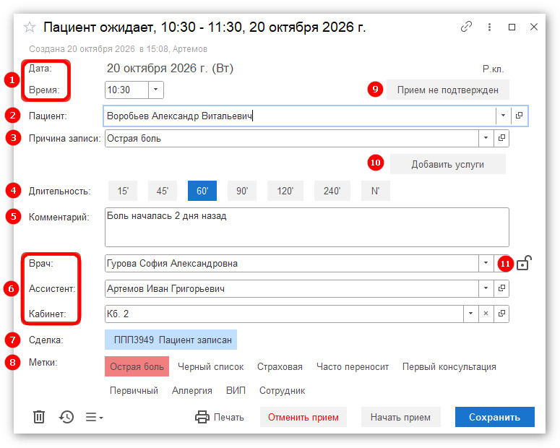Screen dimensions: 560x448
Task: Maximize the appointment window
Action: point(512,27)
